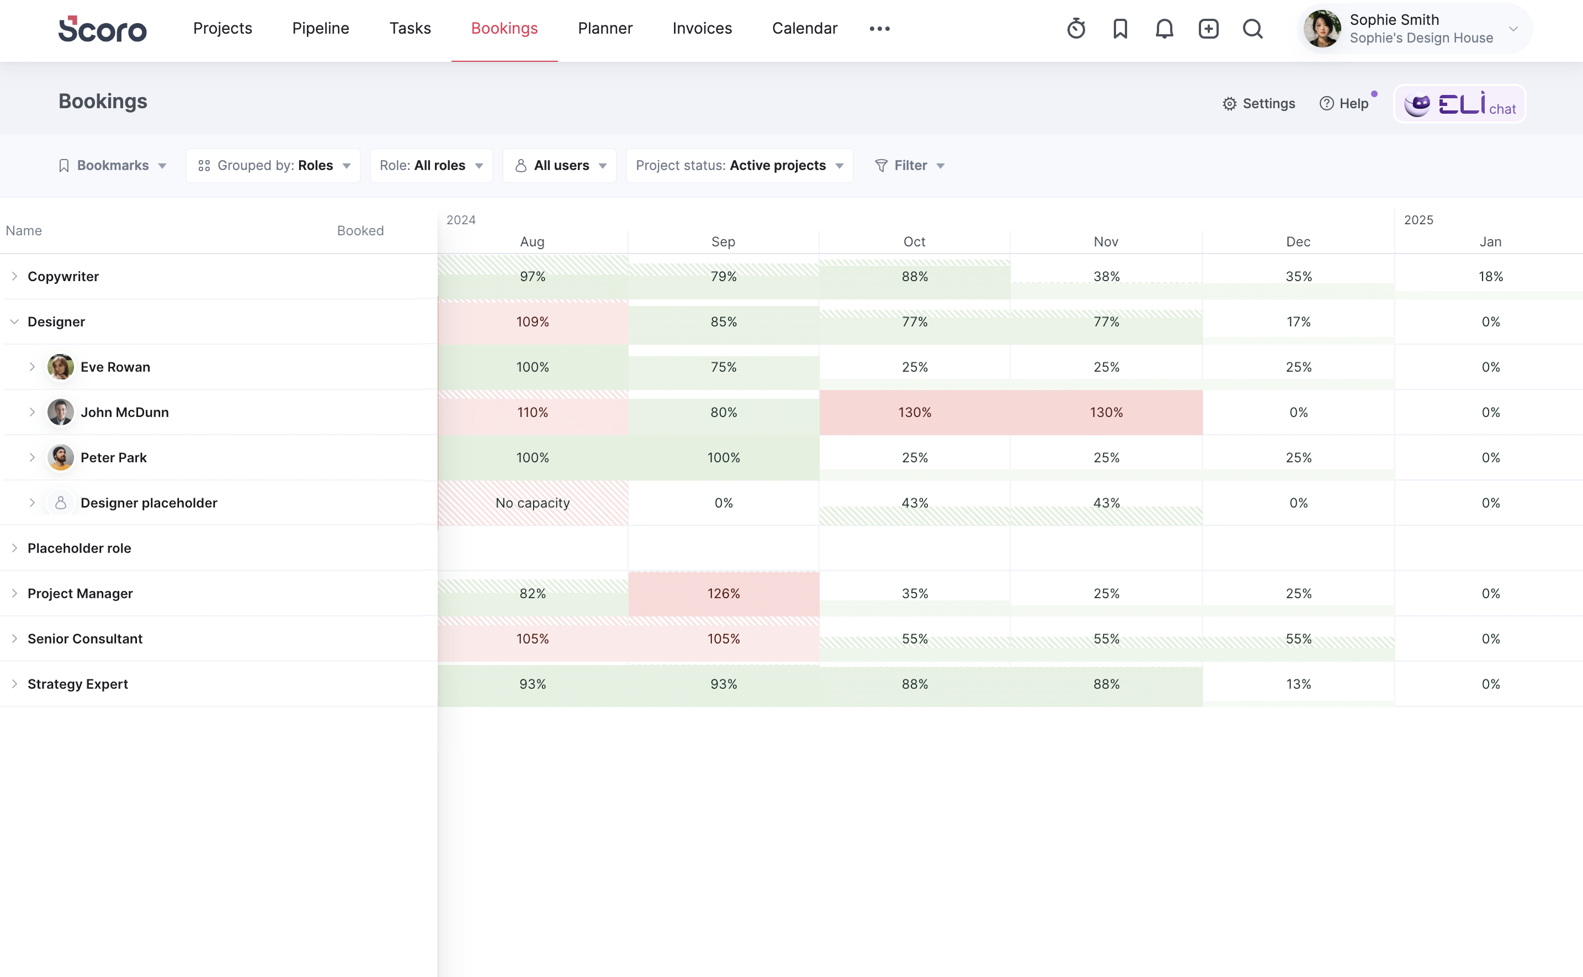Open Settings with gear icon

[1258, 103]
